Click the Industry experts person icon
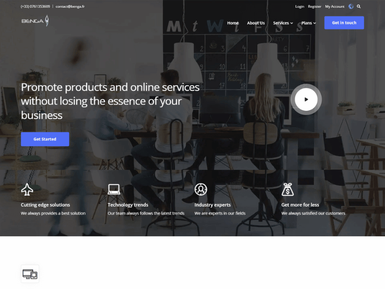This screenshot has width=385, height=289. coord(201,189)
